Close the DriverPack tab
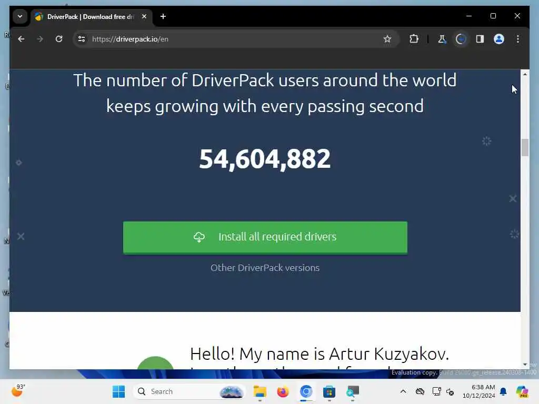 (x=144, y=16)
